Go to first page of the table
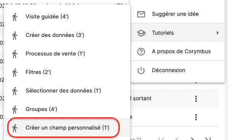The height and width of the screenshot is (140, 228). click(161, 139)
